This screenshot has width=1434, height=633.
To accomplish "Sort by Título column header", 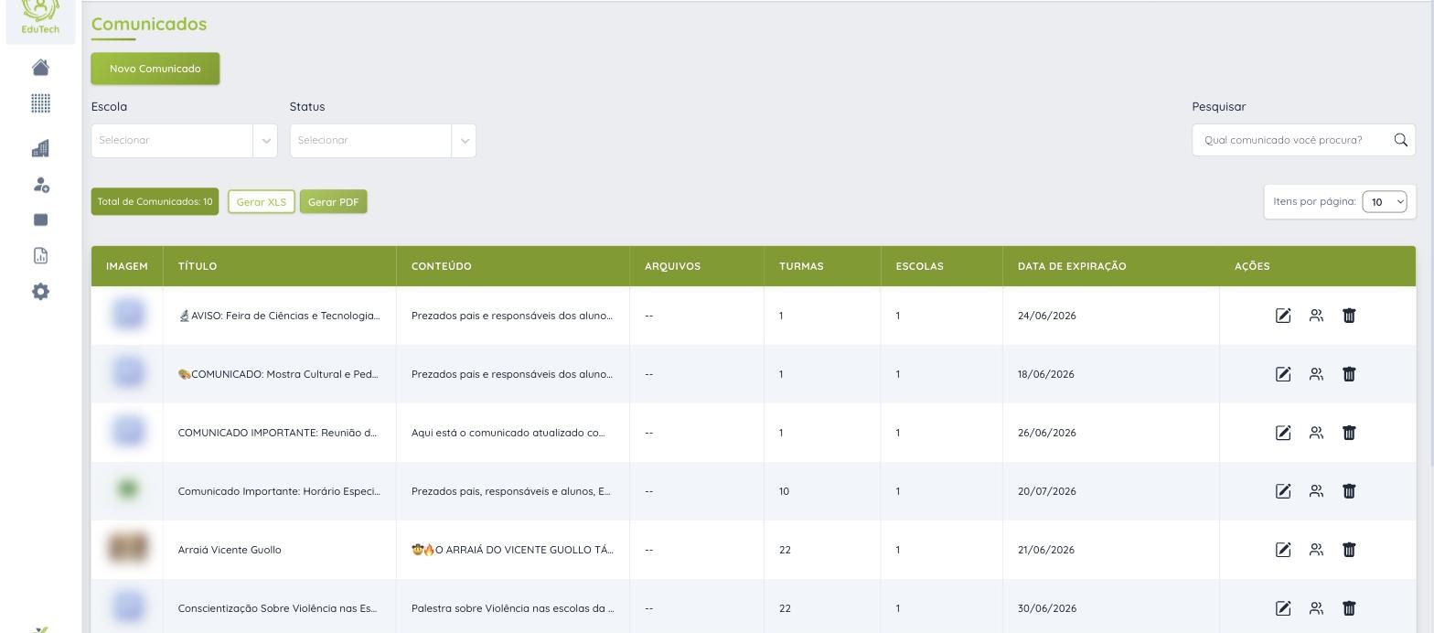I will tap(198, 266).
